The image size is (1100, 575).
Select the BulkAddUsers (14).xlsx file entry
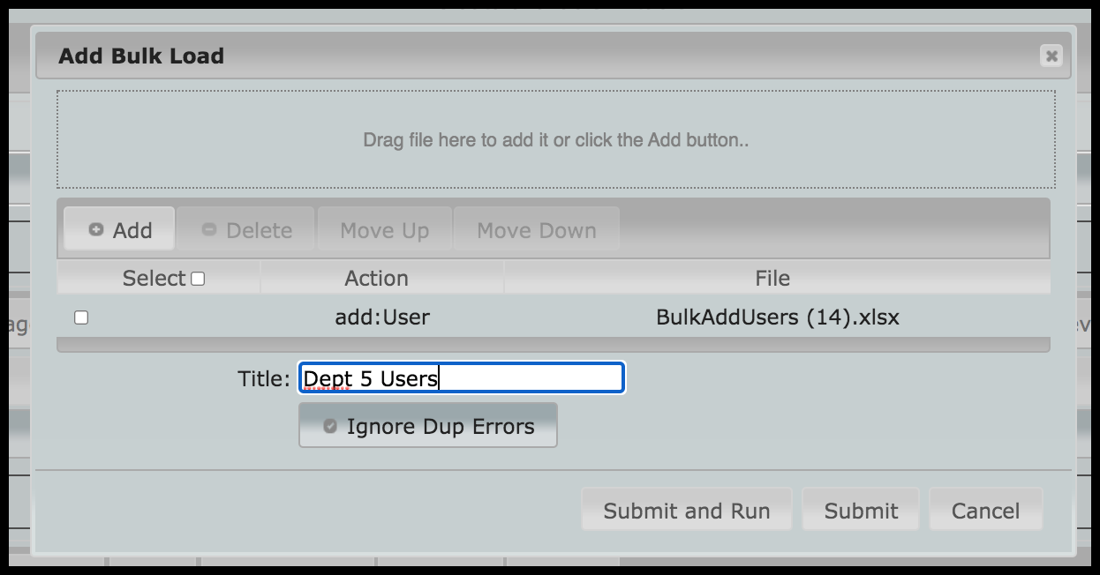[778, 317]
